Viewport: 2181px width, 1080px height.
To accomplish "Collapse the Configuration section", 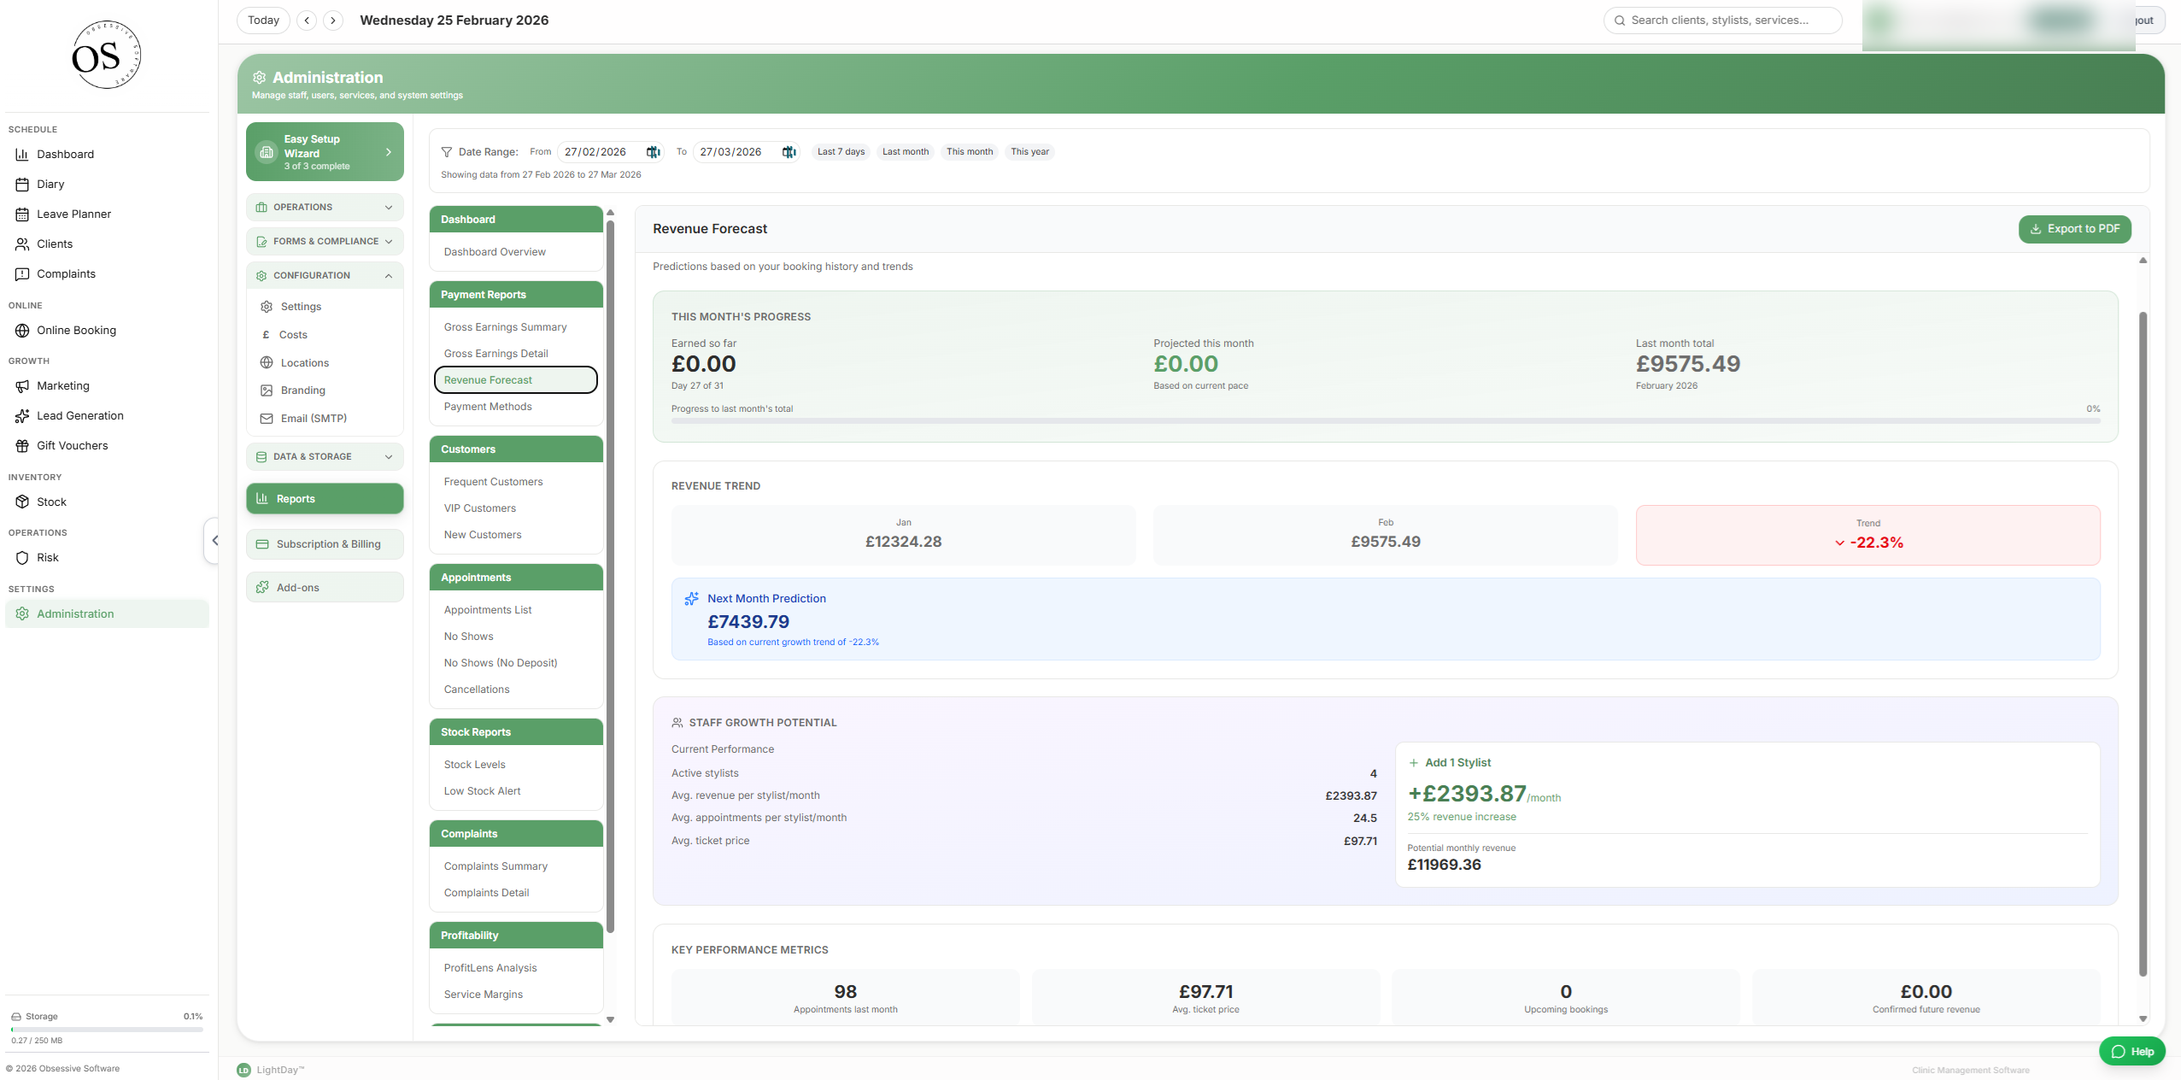I will point(325,276).
